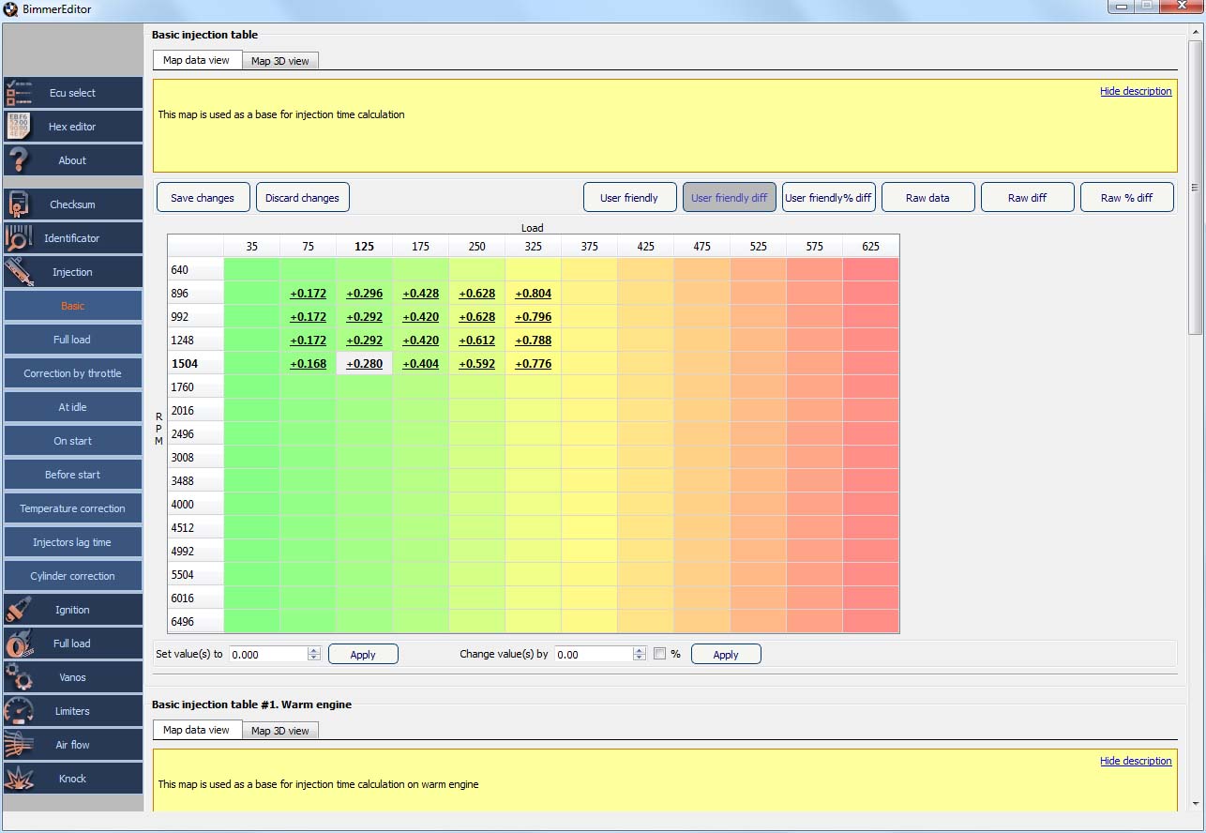The image size is (1206, 833).
Task: Select red cell at 3008 RPM, load 625
Action: click(x=870, y=458)
